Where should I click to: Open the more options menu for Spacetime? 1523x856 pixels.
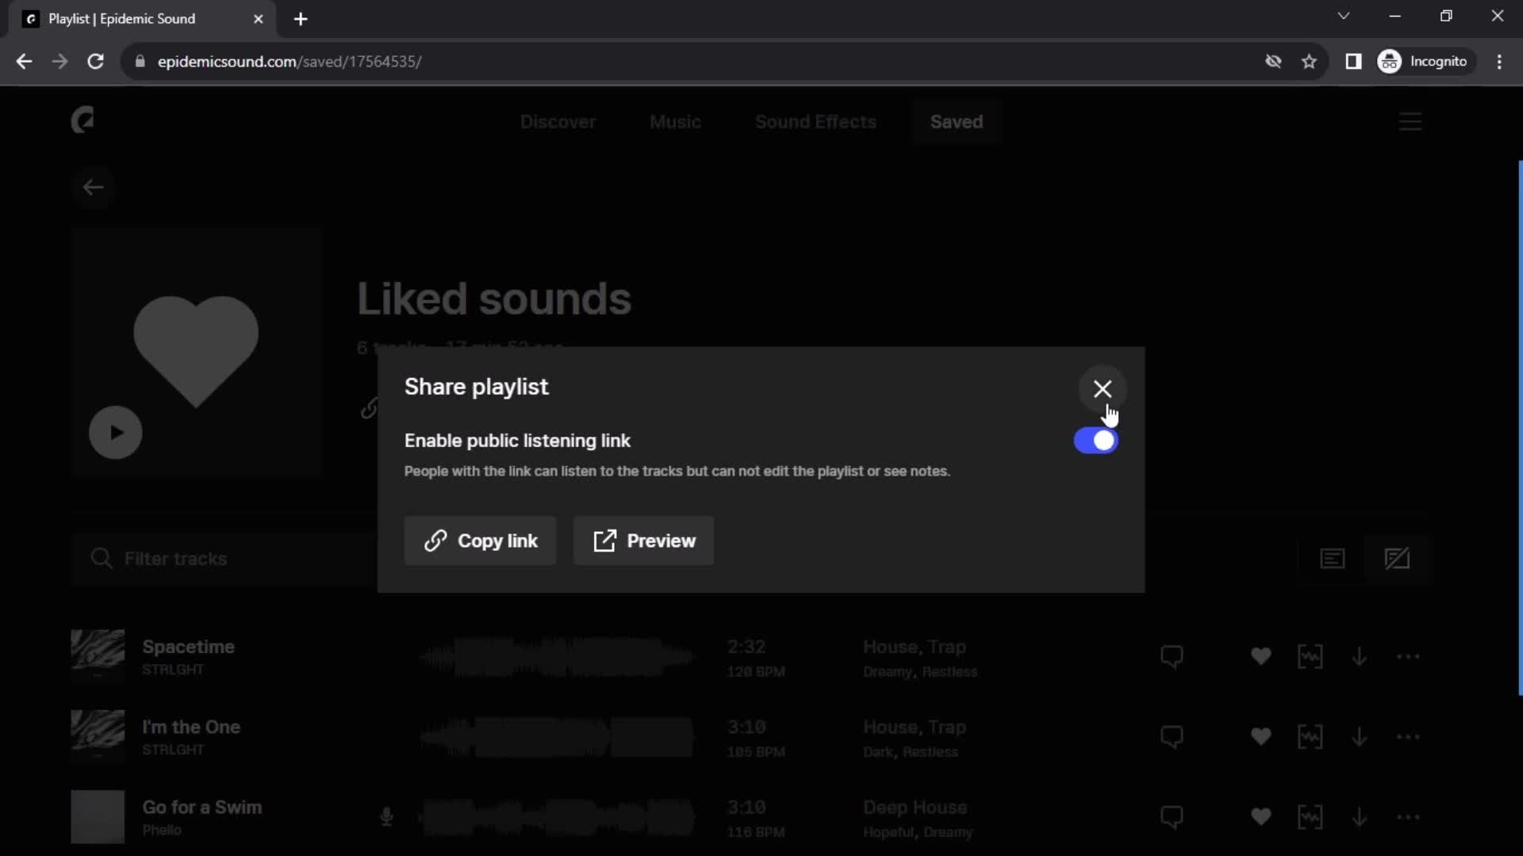(x=1409, y=656)
